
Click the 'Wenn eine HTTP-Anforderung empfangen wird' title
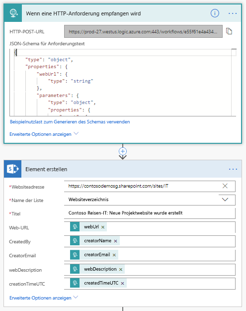83,13
